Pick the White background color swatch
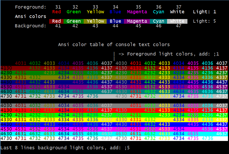 pos(177,21)
